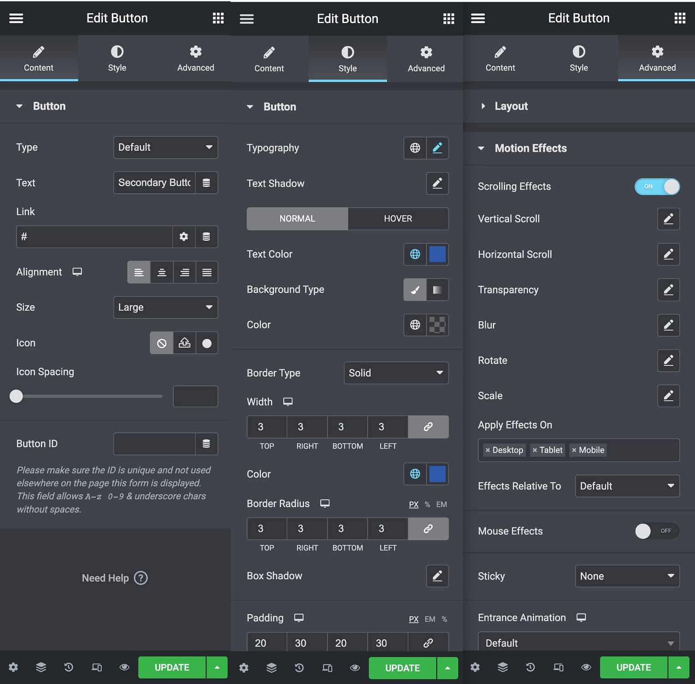This screenshot has height=684, width=695.
Task: Click the upload SVG icon option
Action: 185,343
